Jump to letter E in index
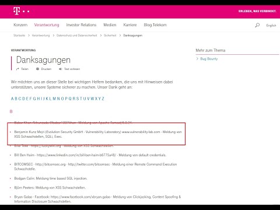Image resolution: width=280 pixels, height=210 pixels. pos(27,99)
